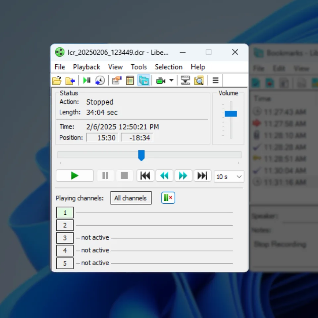Open View menu in Bookmarks window

click(301, 69)
